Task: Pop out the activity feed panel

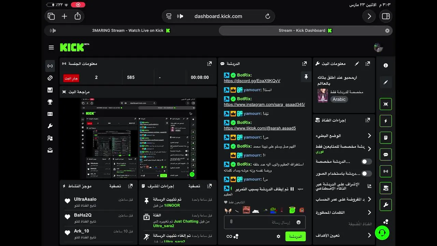Action: 130,186
